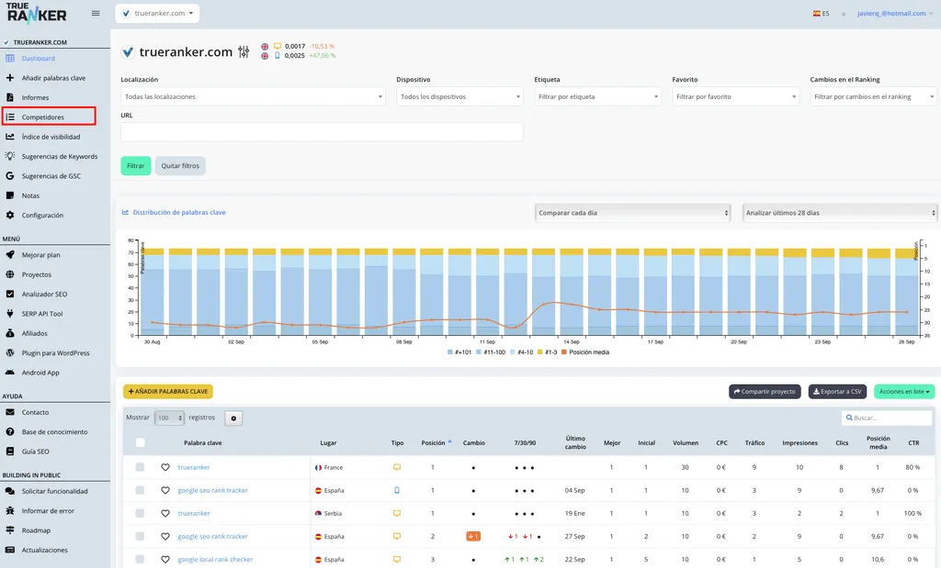Click the WordPress icon for Plugin para WordPress
Screen dimensions: 941x568
click(x=9, y=353)
